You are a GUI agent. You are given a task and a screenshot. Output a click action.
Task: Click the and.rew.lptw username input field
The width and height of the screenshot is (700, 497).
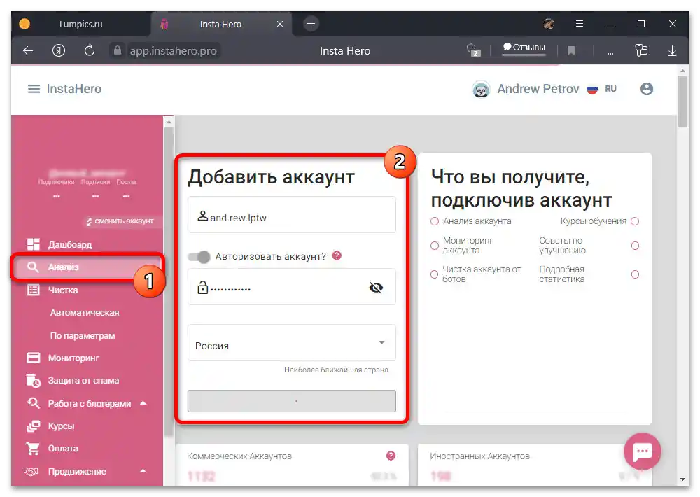291,215
